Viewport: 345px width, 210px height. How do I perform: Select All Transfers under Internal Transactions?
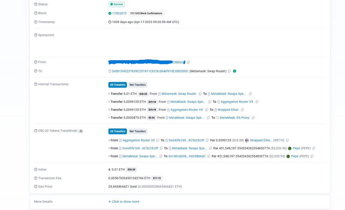pos(118,85)
